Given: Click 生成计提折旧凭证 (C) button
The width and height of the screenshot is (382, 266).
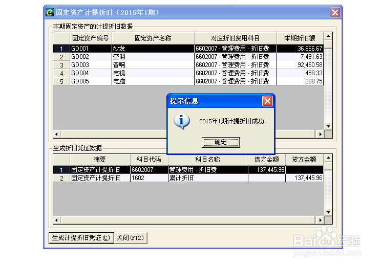Looking at the screenshot, I should click(x=81, y=238).
